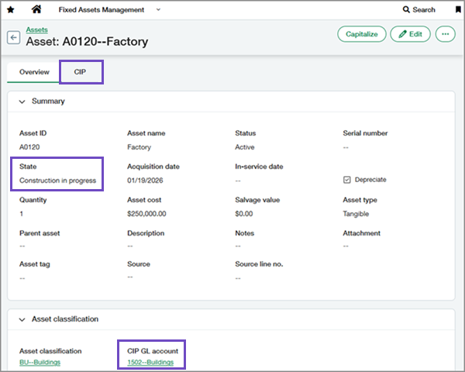Image resolution: width=465 pixels, height=372 pixels.
Task: Toggle the Depreciate checkbox
Action: (347, 180)
